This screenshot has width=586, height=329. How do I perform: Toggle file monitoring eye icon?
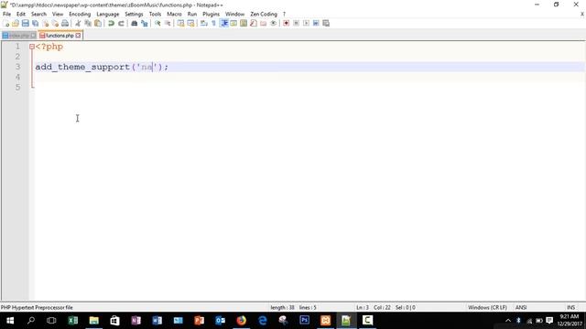pos(273,24)
